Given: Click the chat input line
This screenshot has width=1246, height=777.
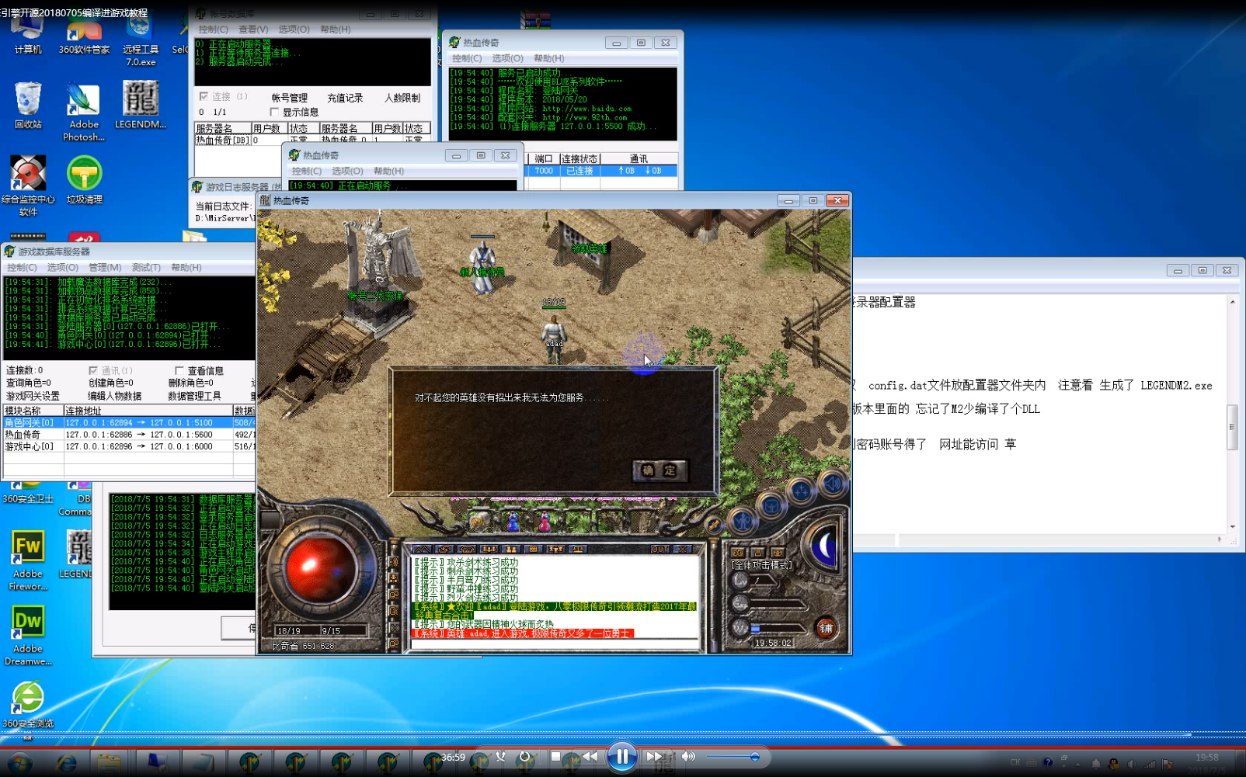Looking at the screenshot, I should click(555, 643).
